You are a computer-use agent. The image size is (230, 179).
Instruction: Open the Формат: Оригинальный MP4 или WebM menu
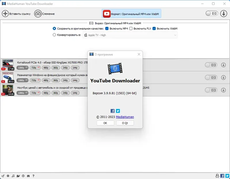pyautogui.click(x=132, y=13)
